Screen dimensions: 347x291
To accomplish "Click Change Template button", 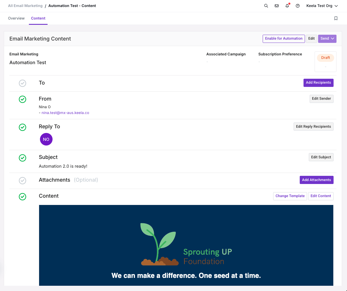I will click(290, 196).
